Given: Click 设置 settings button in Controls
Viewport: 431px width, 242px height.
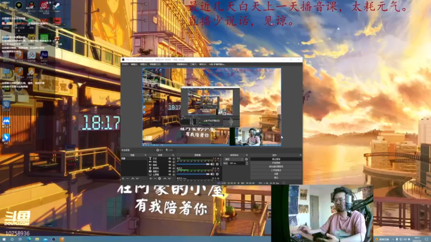Looking at the screenshot, I should (276, 174).
